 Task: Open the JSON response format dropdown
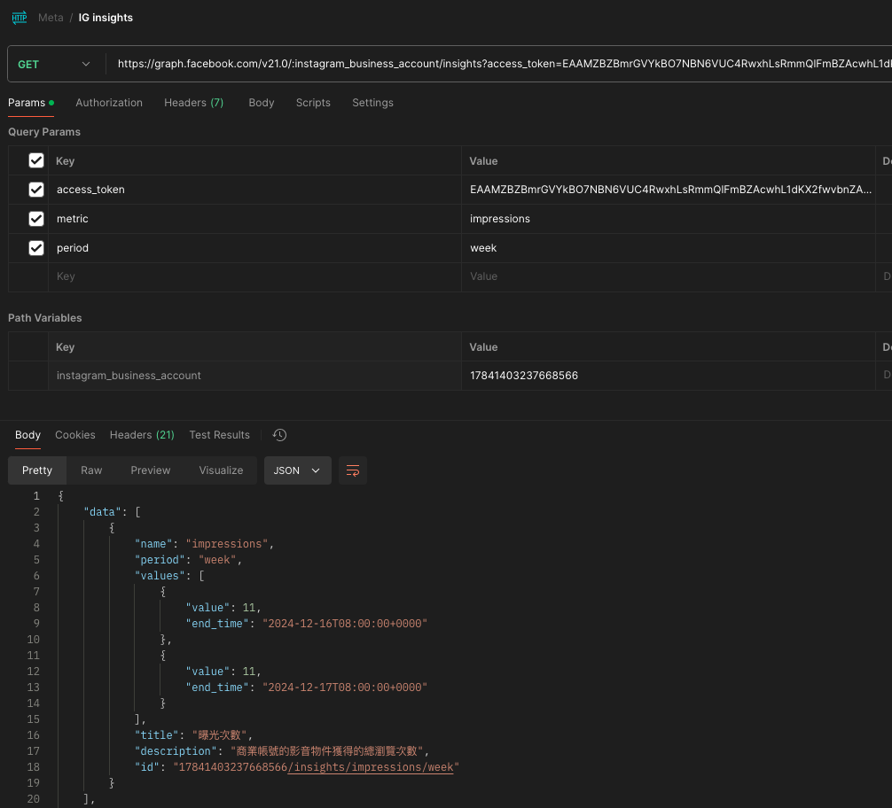(x=297, y=470)
